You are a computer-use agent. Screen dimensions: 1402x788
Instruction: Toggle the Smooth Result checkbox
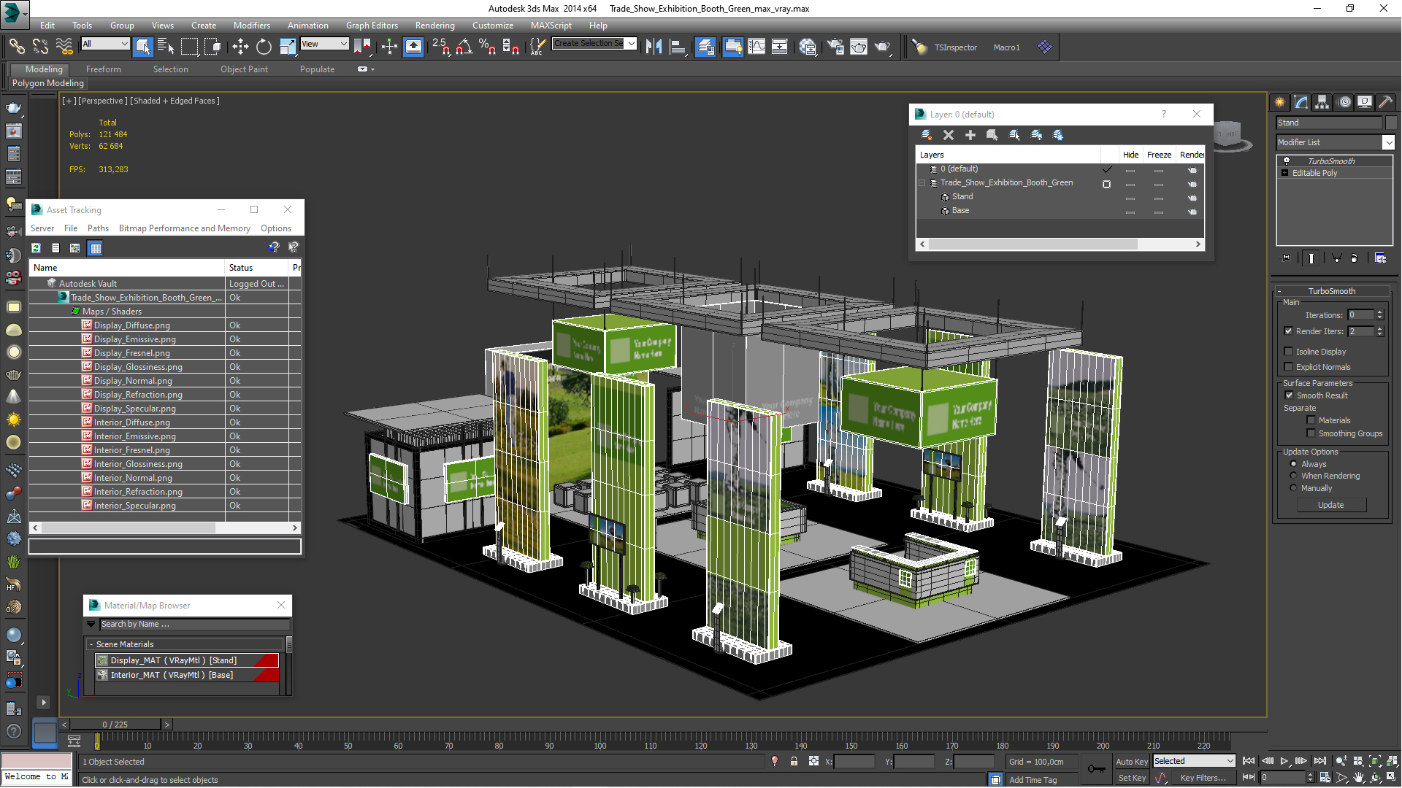(1290, 395)
